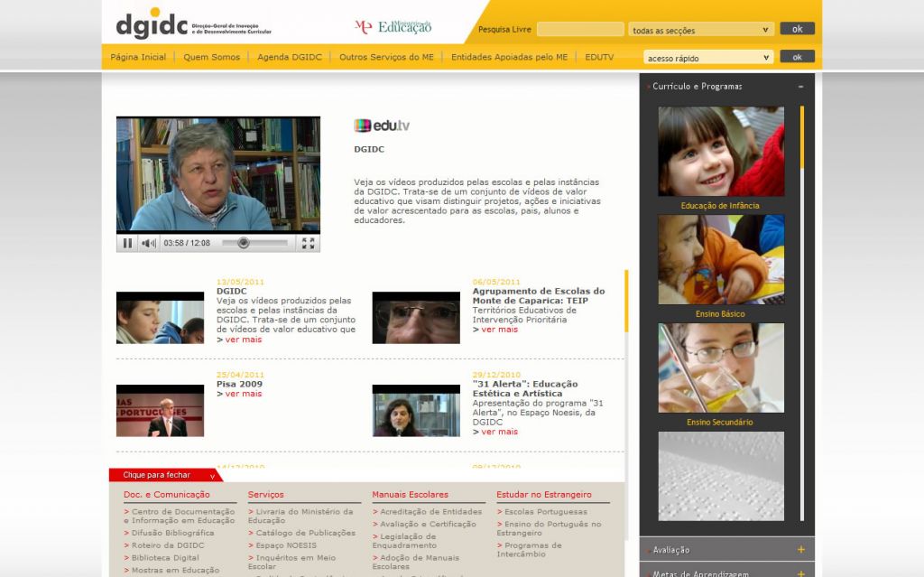Expand the Avaliação section
924x577 pixels.
click(x=800, y=550)
